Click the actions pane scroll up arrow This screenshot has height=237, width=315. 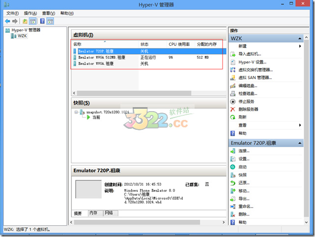tap(306, 37)
